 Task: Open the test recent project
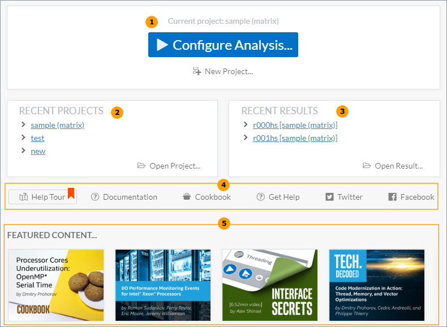(x=37, y=138)
